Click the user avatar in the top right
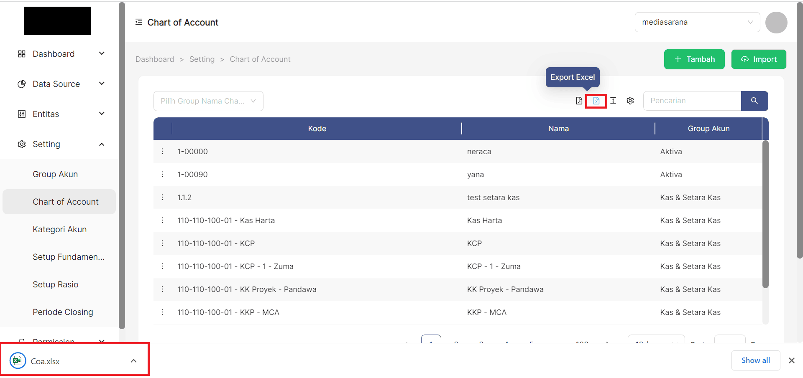Viewport: 803px width, 378px height. [776, 22]
